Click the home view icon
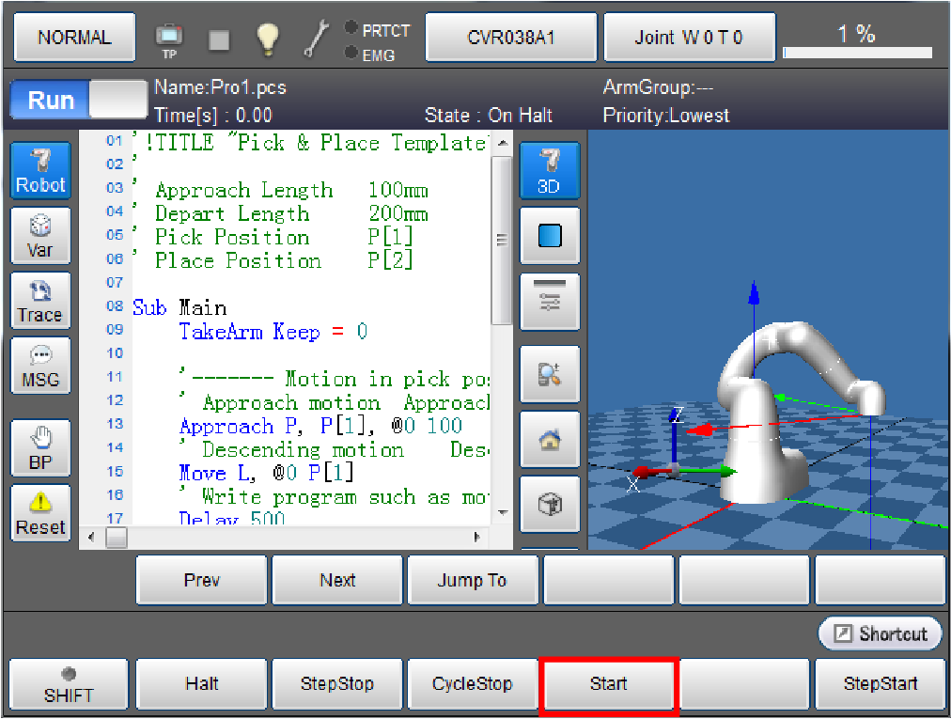 click(549, 439)
